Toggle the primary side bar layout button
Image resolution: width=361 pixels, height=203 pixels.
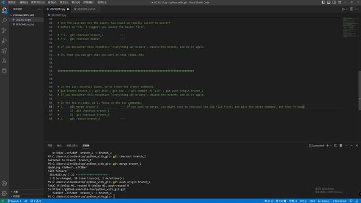(323, 2)
